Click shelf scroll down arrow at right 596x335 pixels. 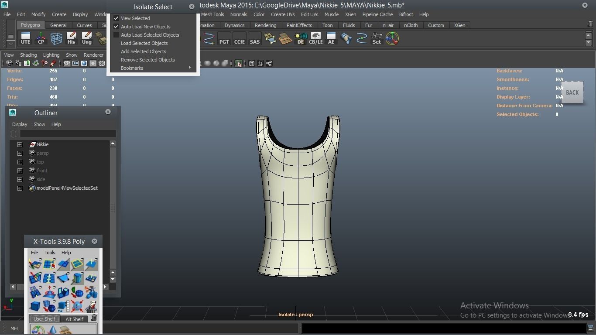click(x=588, y=42)
